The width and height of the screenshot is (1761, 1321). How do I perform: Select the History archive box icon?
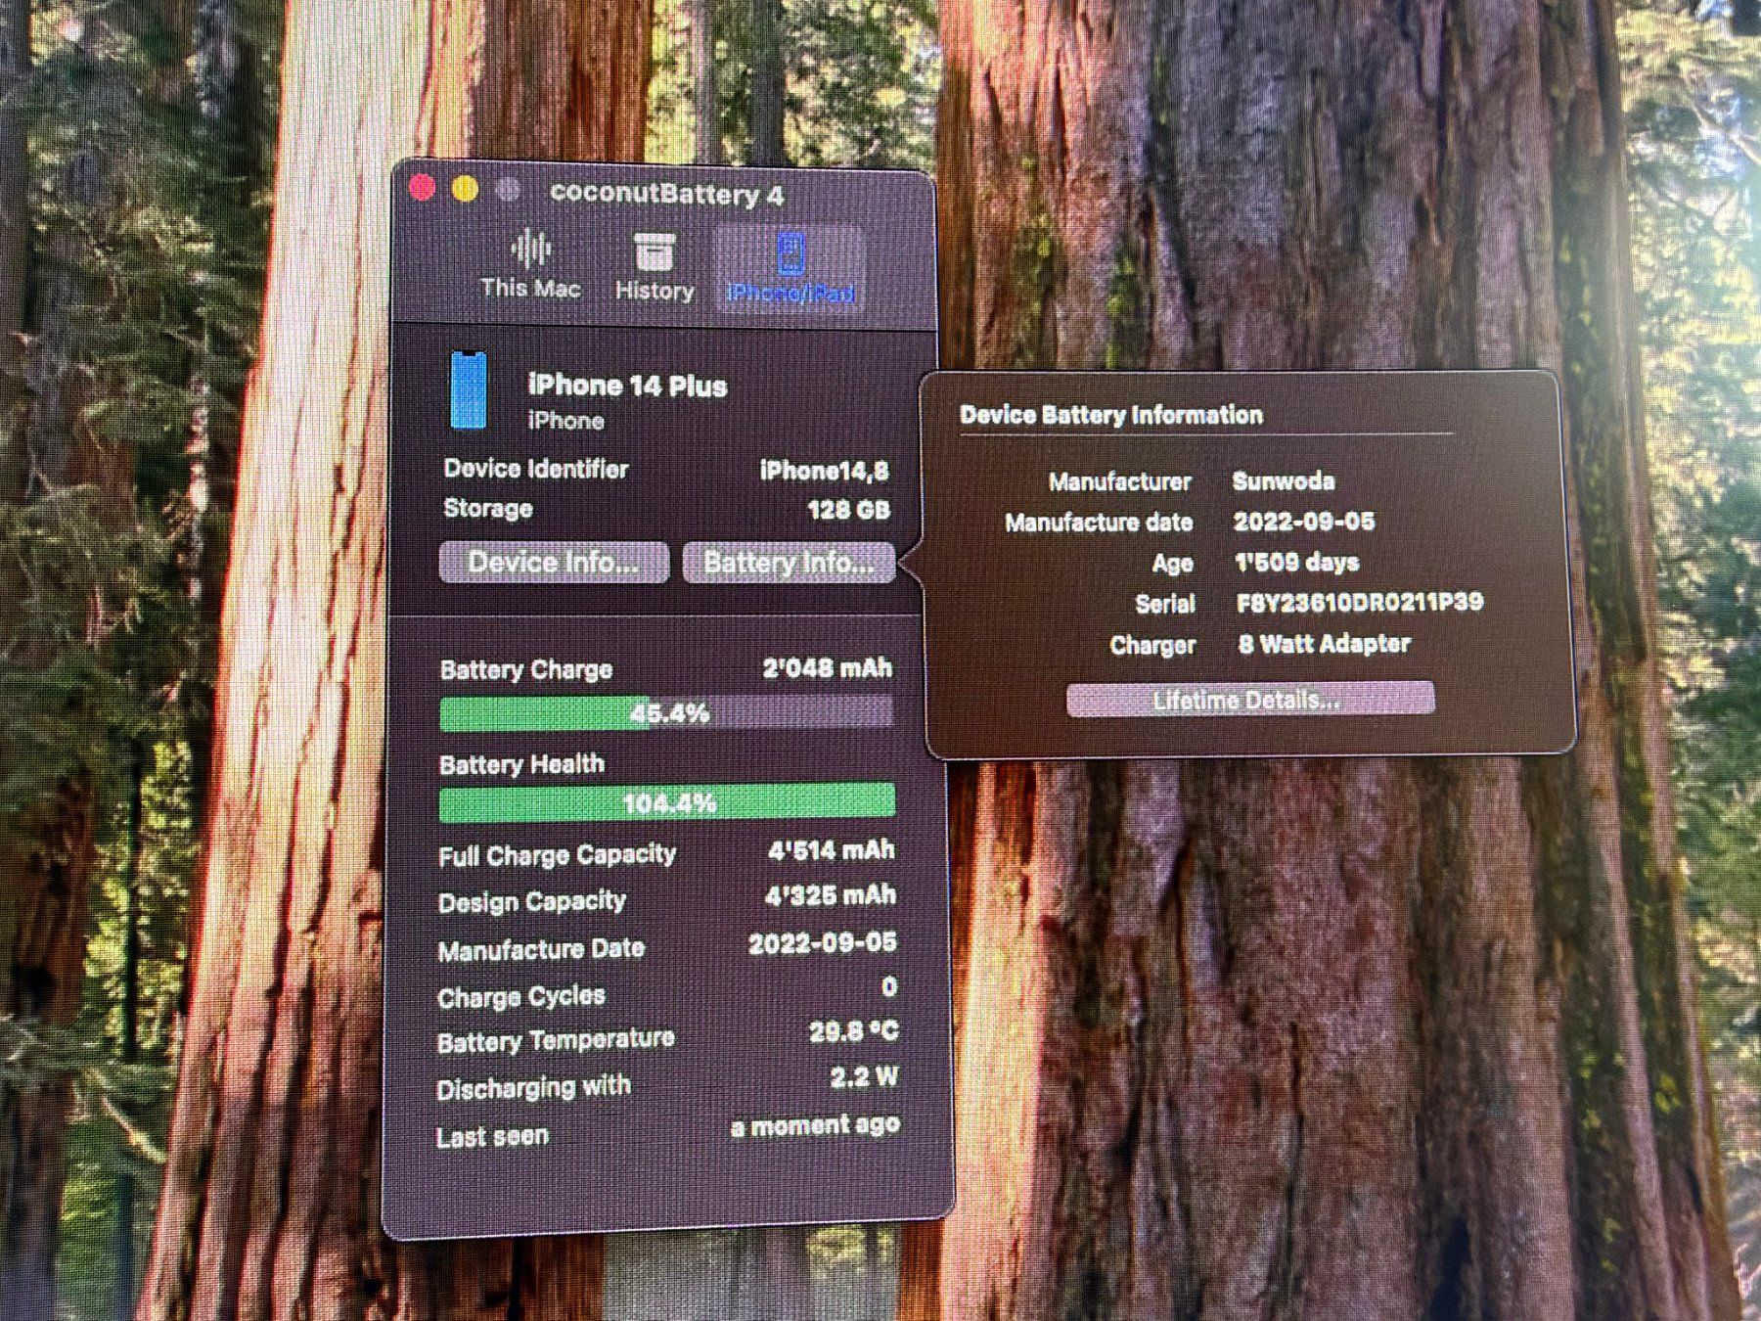654,251
